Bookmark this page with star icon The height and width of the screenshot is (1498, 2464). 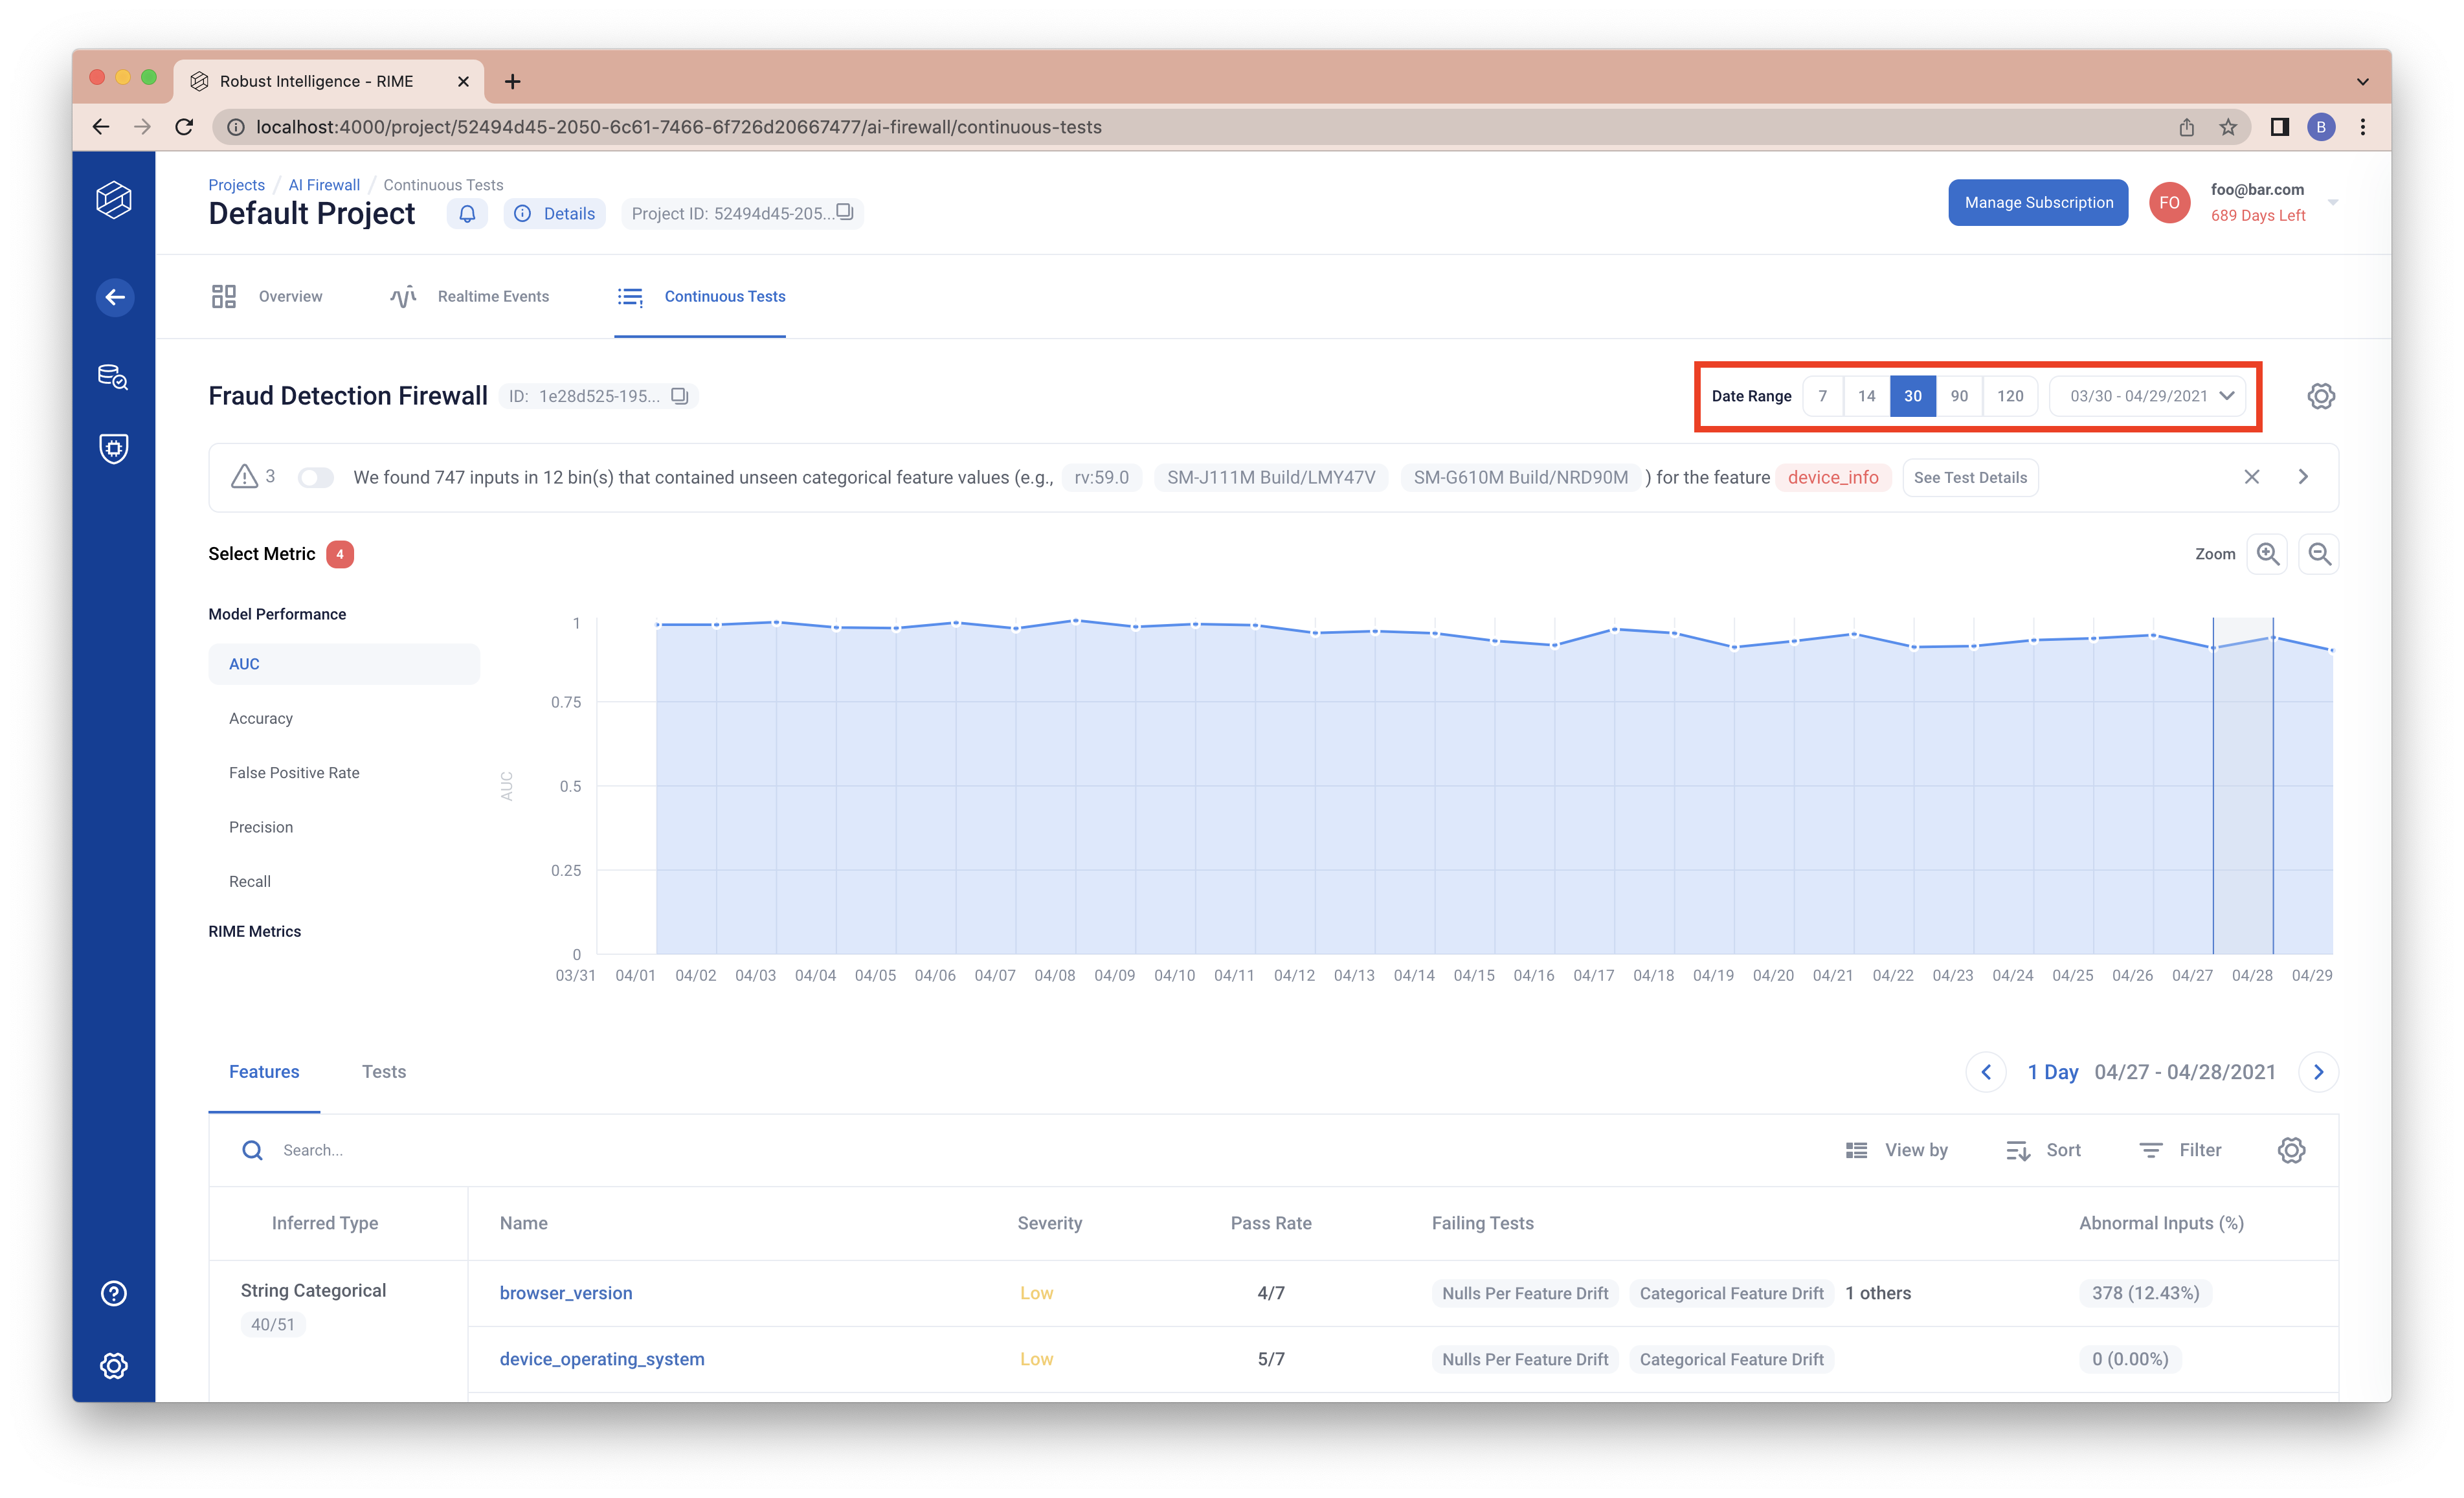(2228, 127)
